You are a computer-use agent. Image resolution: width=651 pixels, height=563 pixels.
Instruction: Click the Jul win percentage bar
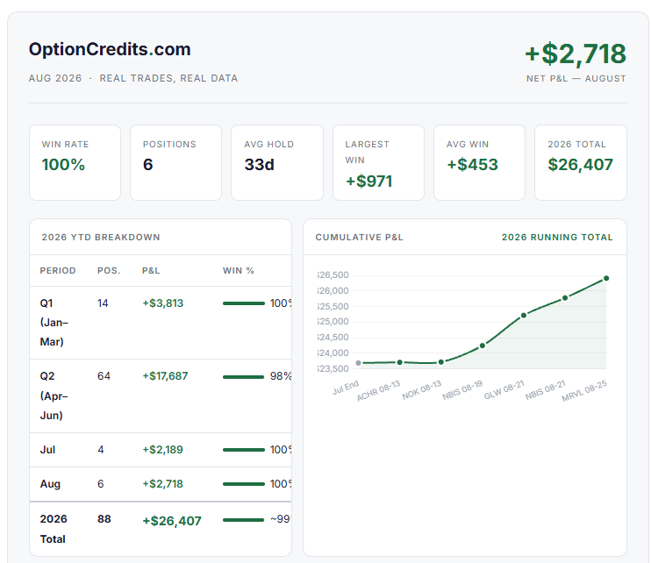click(244, 450)
